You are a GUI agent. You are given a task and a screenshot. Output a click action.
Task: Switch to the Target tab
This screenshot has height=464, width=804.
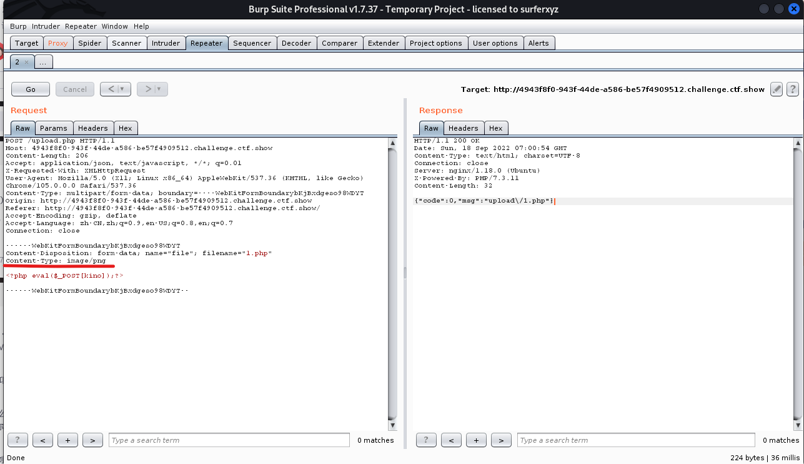[x=26, y=43]
